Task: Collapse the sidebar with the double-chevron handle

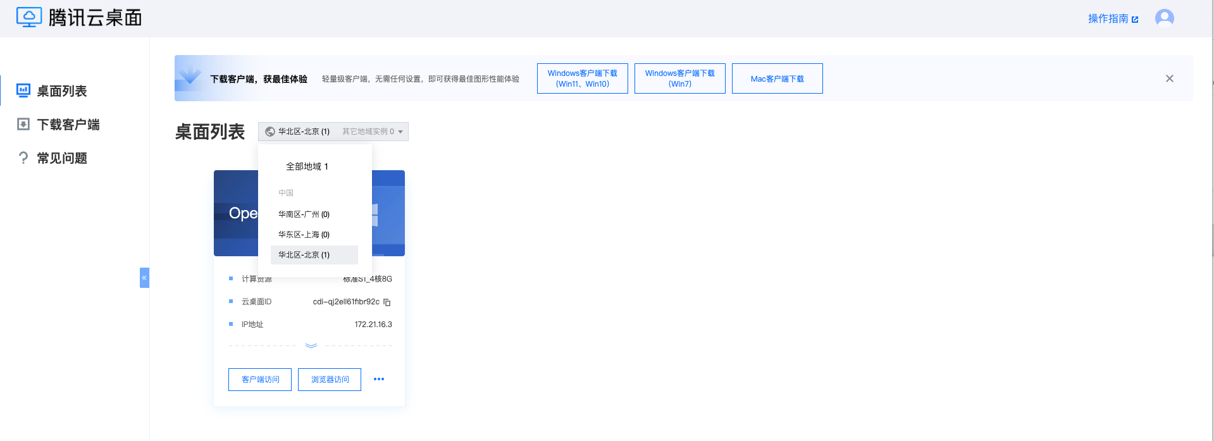Action: coord(144,278)
